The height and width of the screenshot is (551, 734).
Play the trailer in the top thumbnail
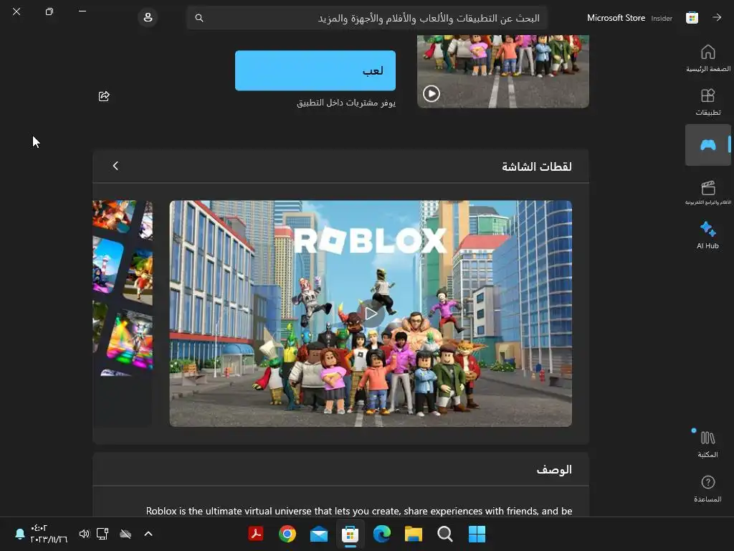tap(431, 94)
